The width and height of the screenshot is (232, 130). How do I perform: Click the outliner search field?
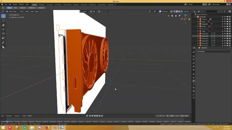211,11
